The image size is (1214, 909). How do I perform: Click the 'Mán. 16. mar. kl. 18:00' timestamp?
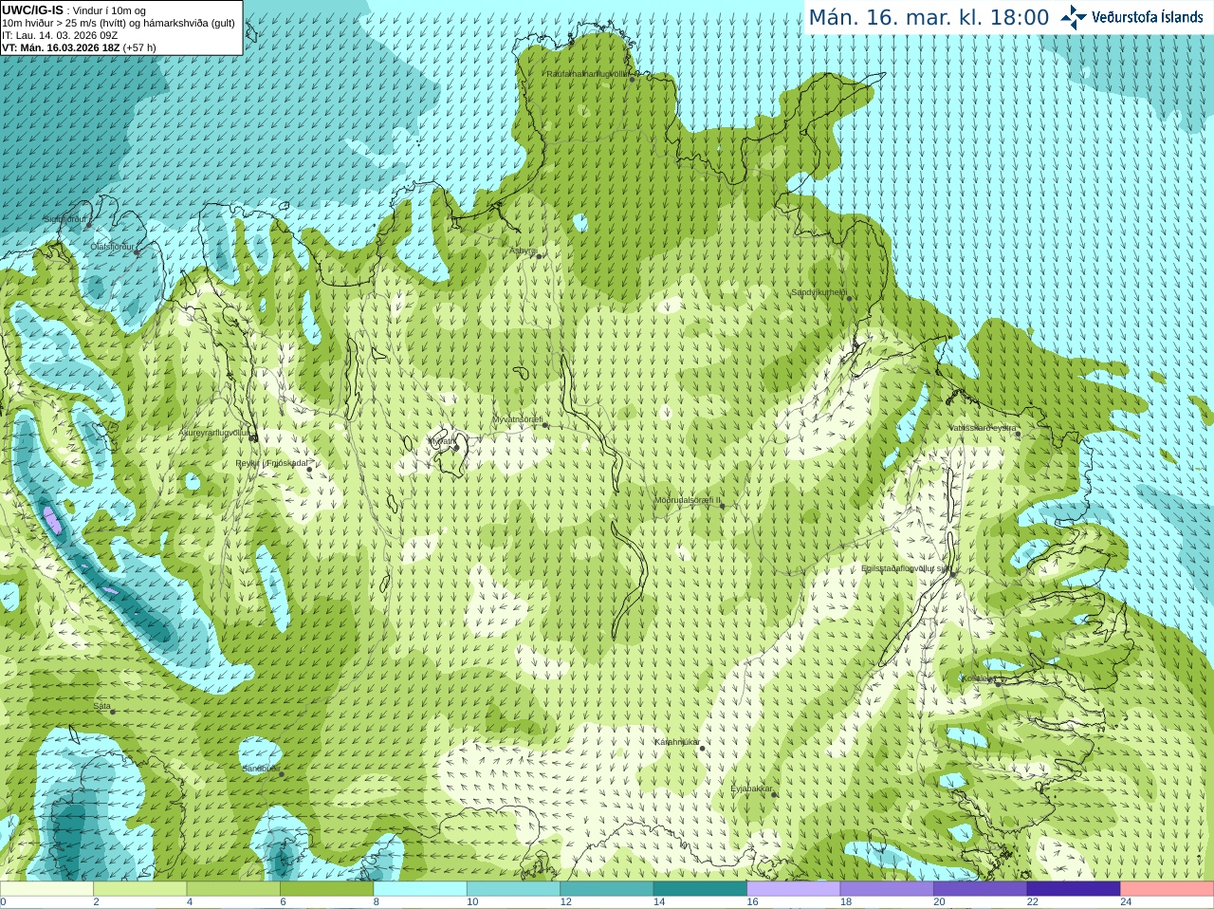tap(929, 17)
